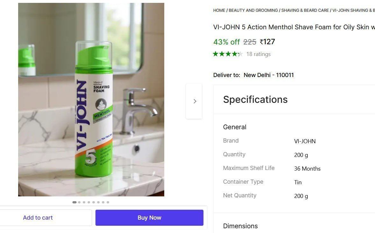Open the BEAUTY AND GROOMING breadcrumb
Viewport: 375px width, 233px height.
(x=253, y=10)
